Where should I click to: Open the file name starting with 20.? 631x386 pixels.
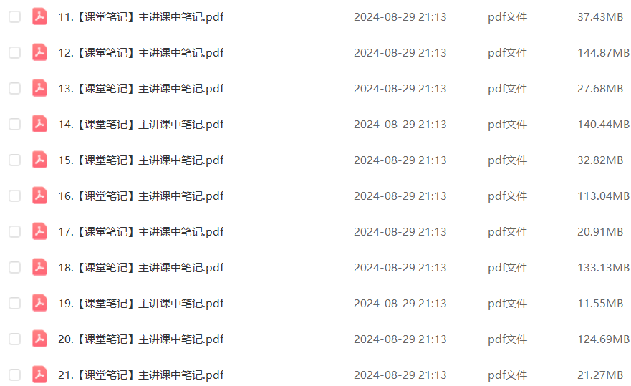tap(141, 339)
